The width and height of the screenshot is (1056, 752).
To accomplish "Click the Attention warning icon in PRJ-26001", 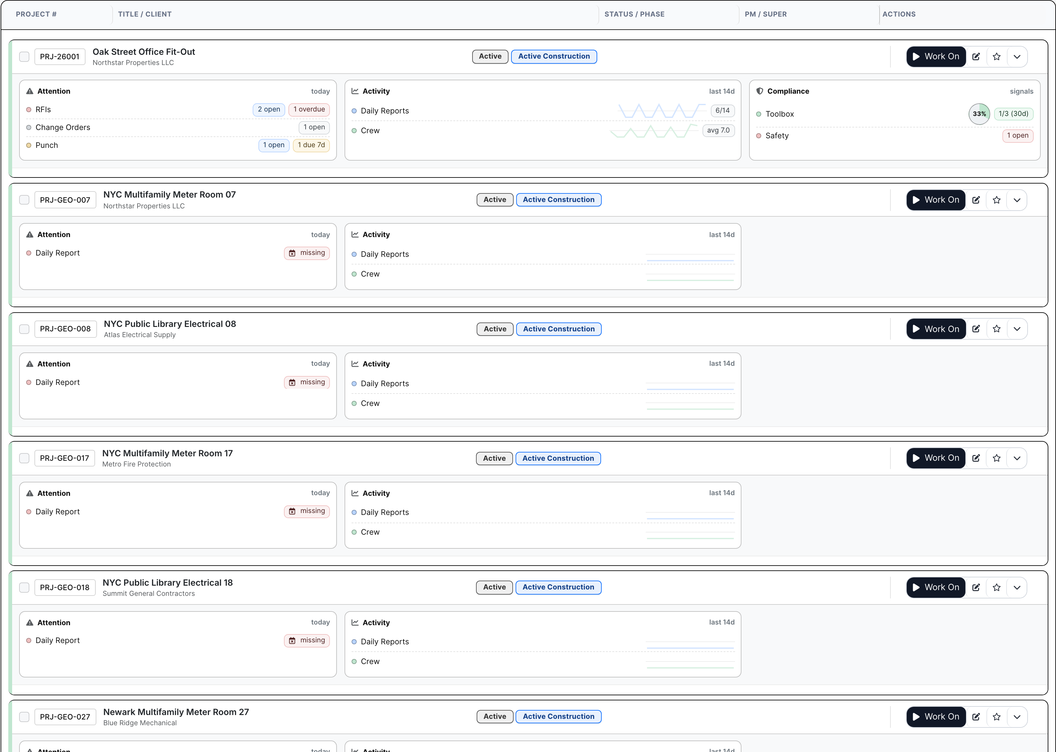I will click(30, 91).
